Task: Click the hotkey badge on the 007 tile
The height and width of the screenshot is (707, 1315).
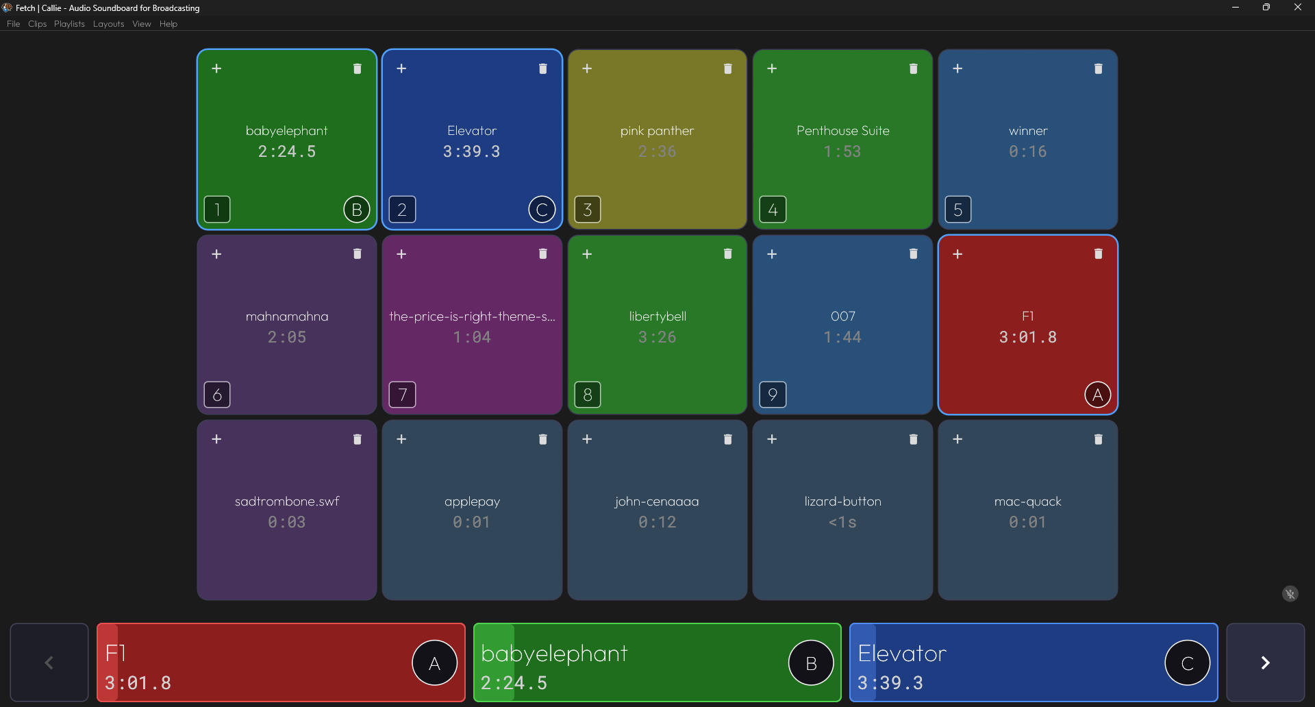Action: point(772,394)
